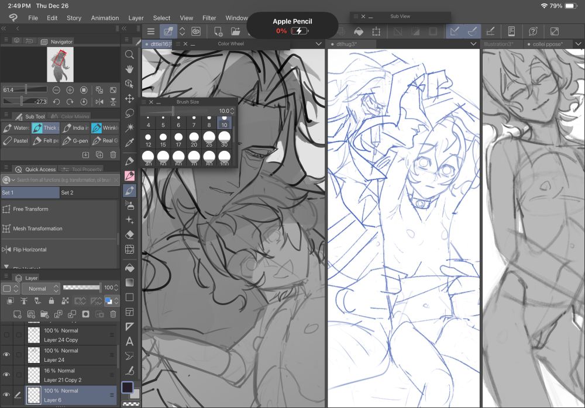Image resolution: width=585 pixels, height=408 pixels.
Task: Toggle Lock Transparent Pixels icon
Action: click(65, 300)
